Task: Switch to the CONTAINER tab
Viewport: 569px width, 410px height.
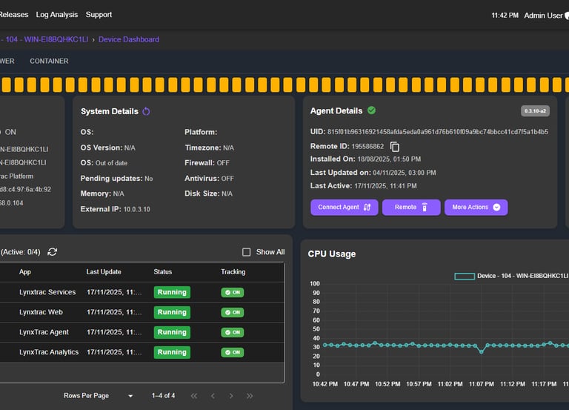Action: click(x=49, y=61)
